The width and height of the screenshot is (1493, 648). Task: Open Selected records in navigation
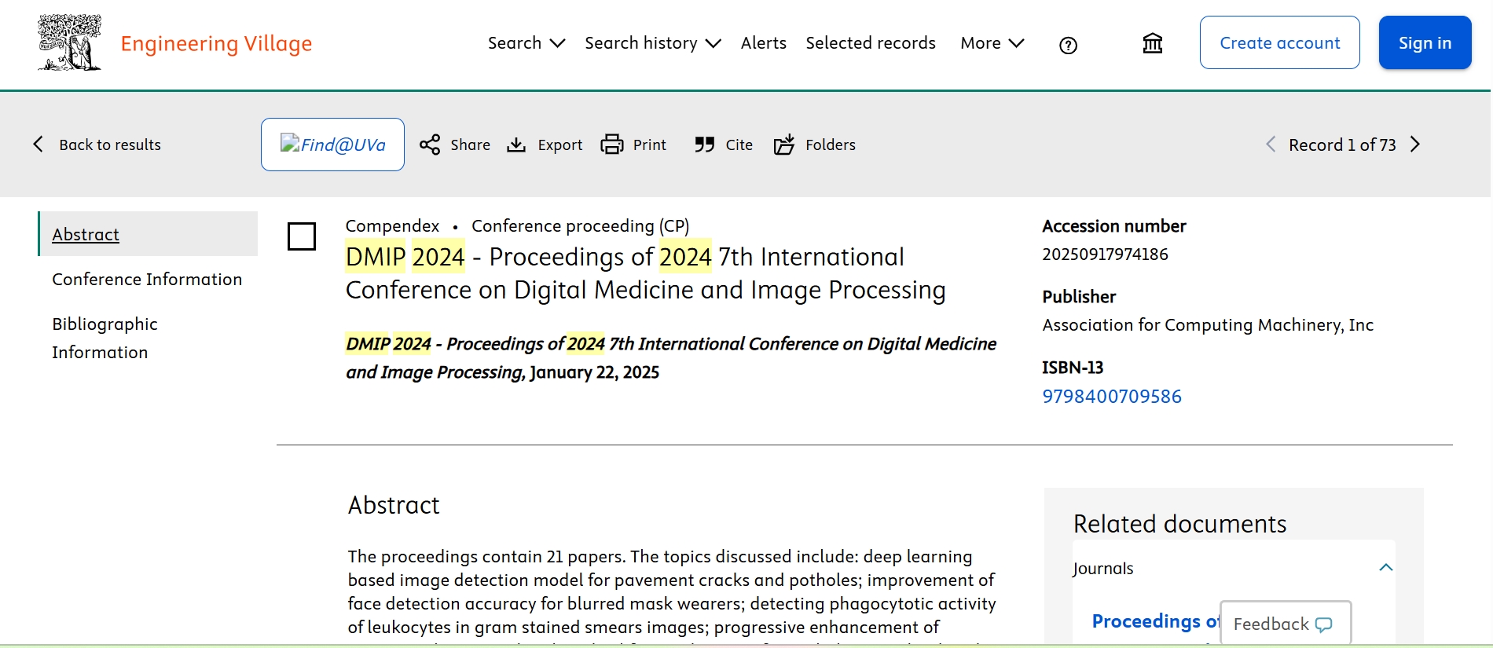coord(871,43)
